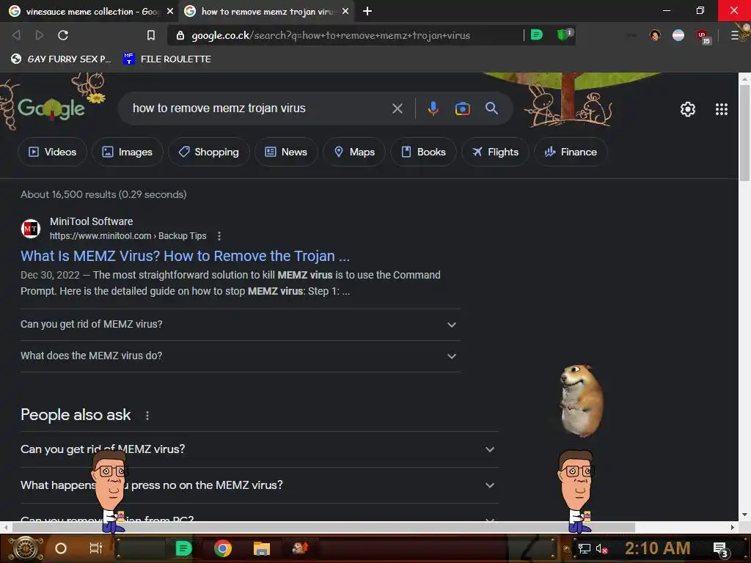The image size is (751, 563).
Task: Submit search with the magnifying glass
Action: (491, 108)
